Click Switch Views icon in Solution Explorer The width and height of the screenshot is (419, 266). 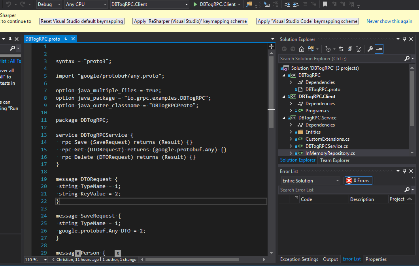tap(311, 49)
